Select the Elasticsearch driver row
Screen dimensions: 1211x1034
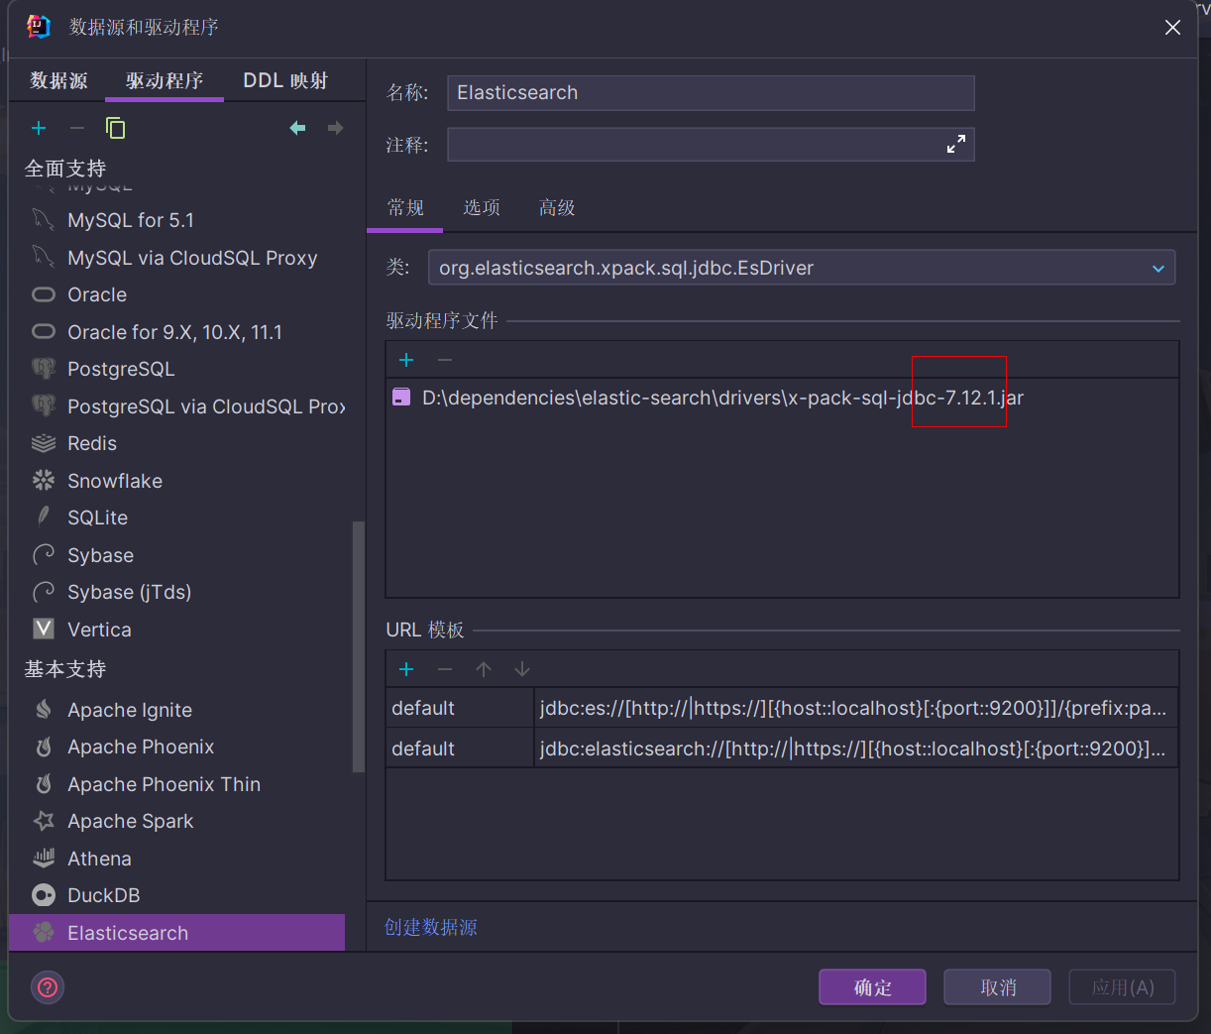point(176,933)
